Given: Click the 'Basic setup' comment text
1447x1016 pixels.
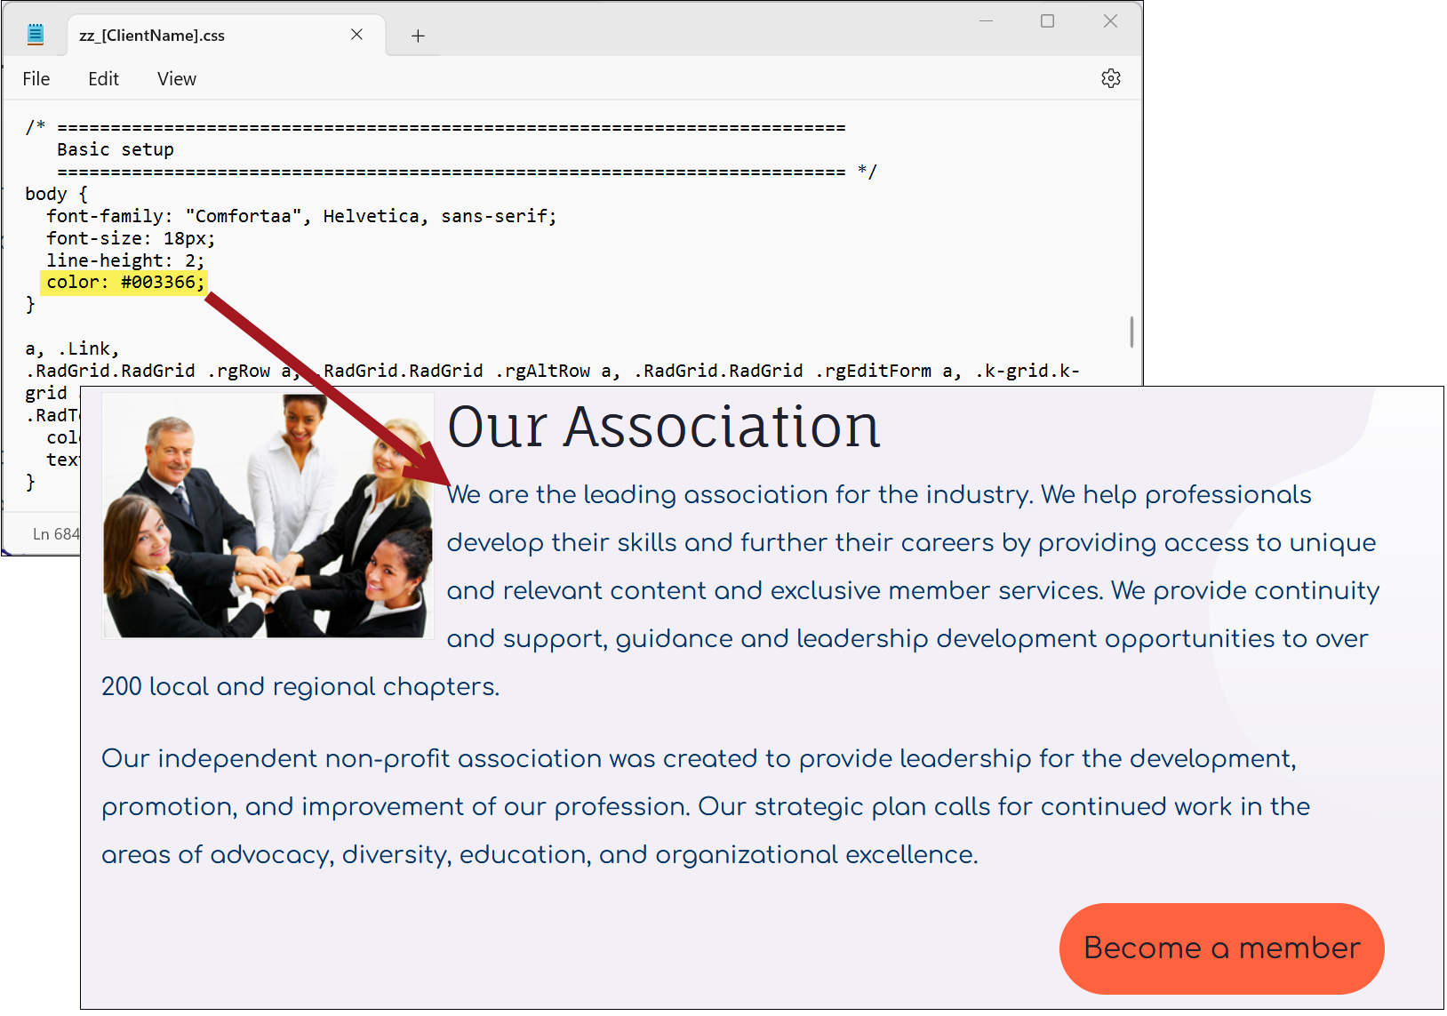Looking at the screenshot, I should click(x=116, y=149).
